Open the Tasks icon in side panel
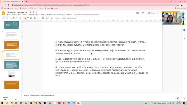This screenshot has height=105, width=187. (184, 30)
